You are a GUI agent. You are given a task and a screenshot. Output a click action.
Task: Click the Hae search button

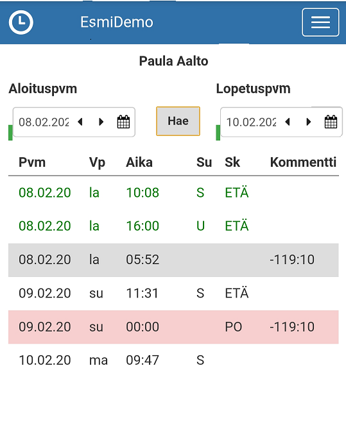178,121
